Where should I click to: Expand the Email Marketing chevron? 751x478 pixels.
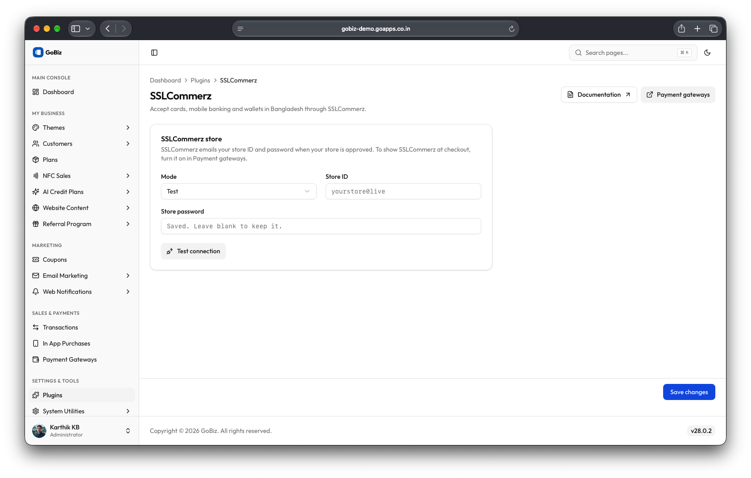pyautogui.click(x=128, y=276)
